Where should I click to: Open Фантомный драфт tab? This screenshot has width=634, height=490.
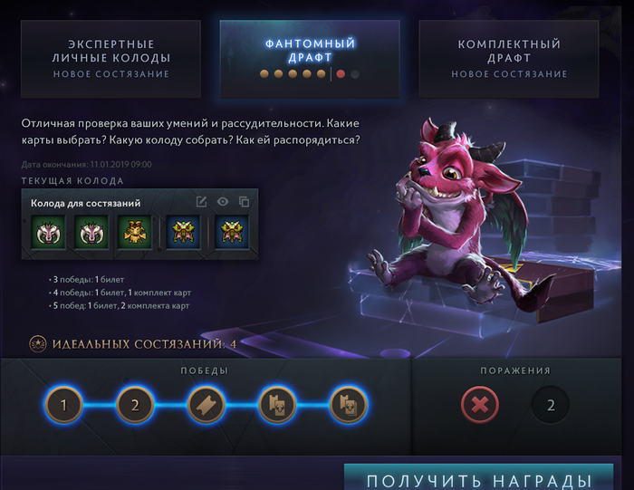coord(310,59)
